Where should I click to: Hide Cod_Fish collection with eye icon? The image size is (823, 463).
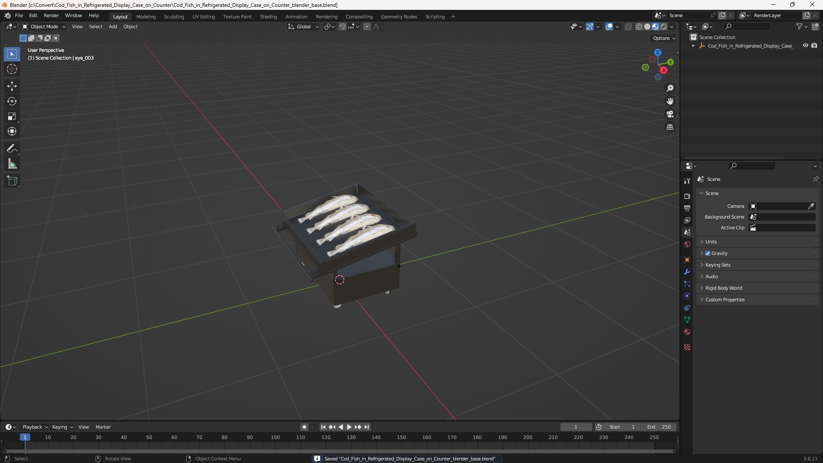[805, 45]
